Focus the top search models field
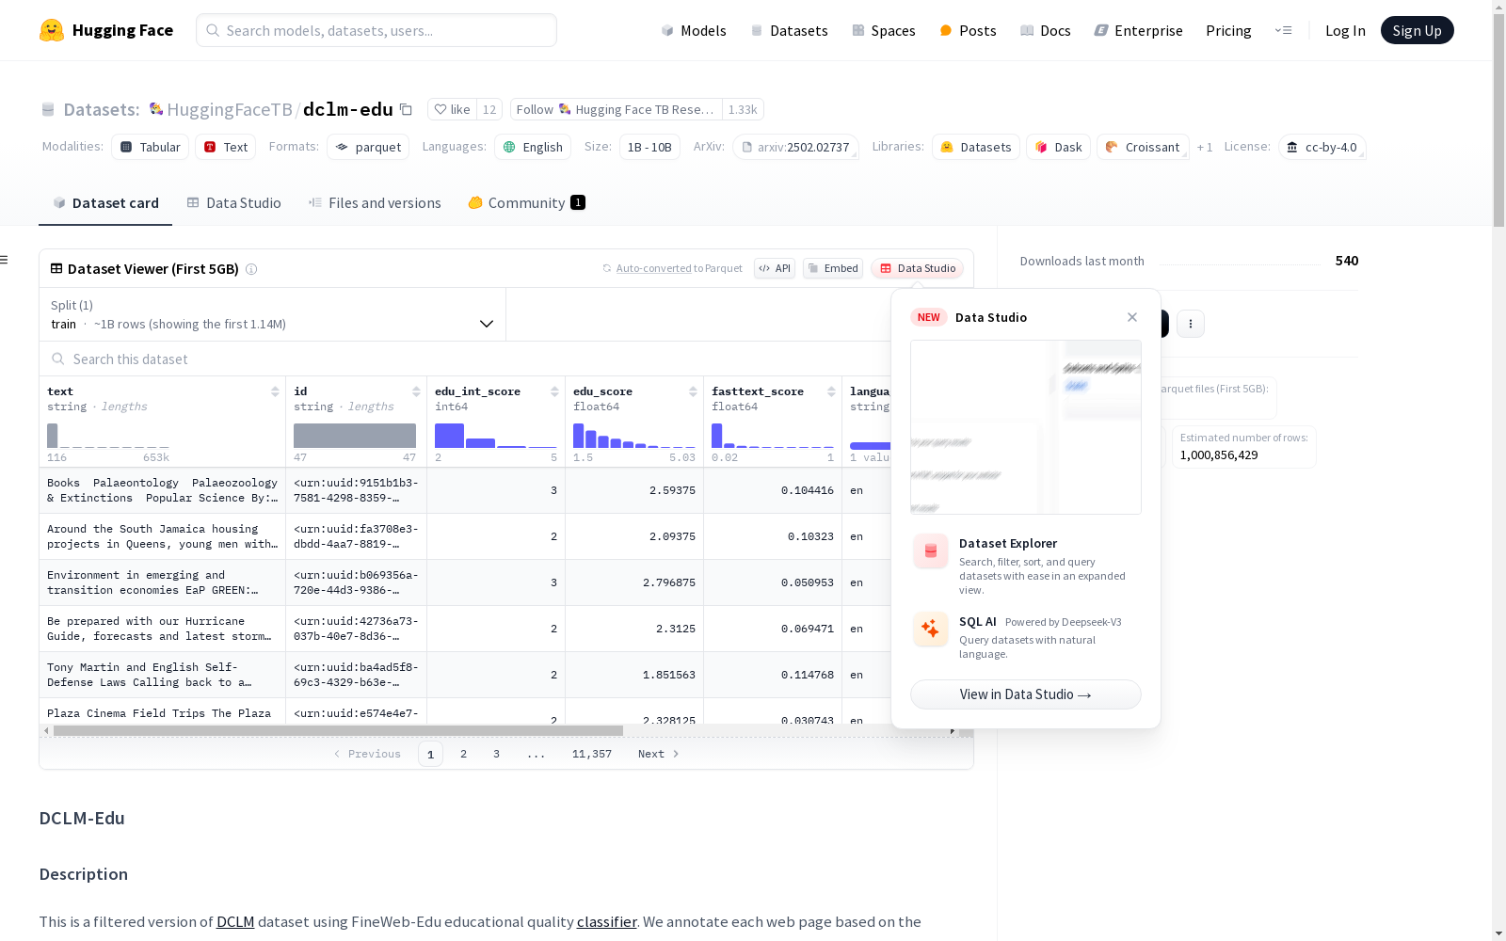The image size is (1506, 941). (x=376, y=30)
